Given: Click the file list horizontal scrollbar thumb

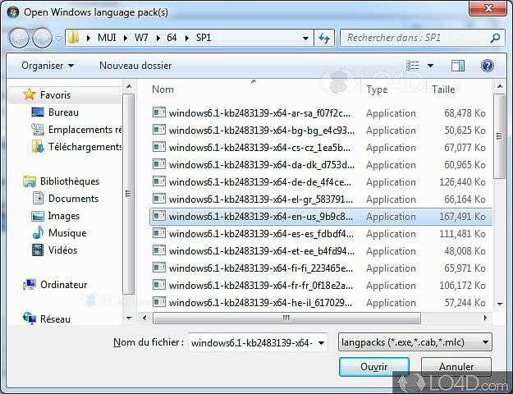Looking at the screenshot, I should [286, 318].
